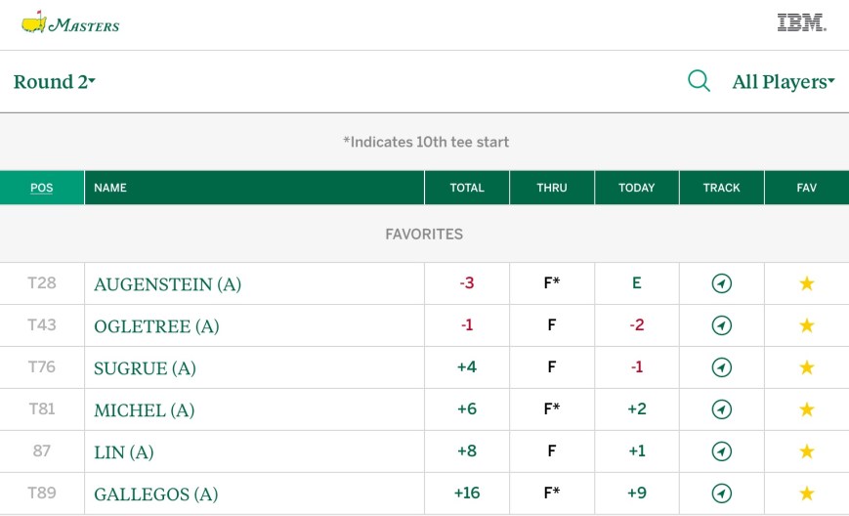Toggle Sugrue's favorite star
This screenshot has width=849, height=516.
[807, 368]
